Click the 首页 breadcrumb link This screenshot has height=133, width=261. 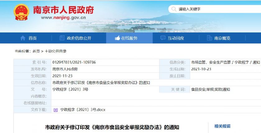[x=36, y=51]
